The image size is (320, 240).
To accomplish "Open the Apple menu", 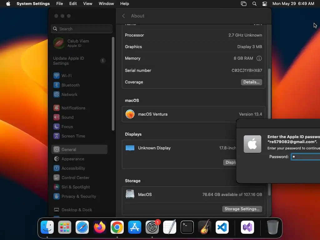I will pos(8,4).
